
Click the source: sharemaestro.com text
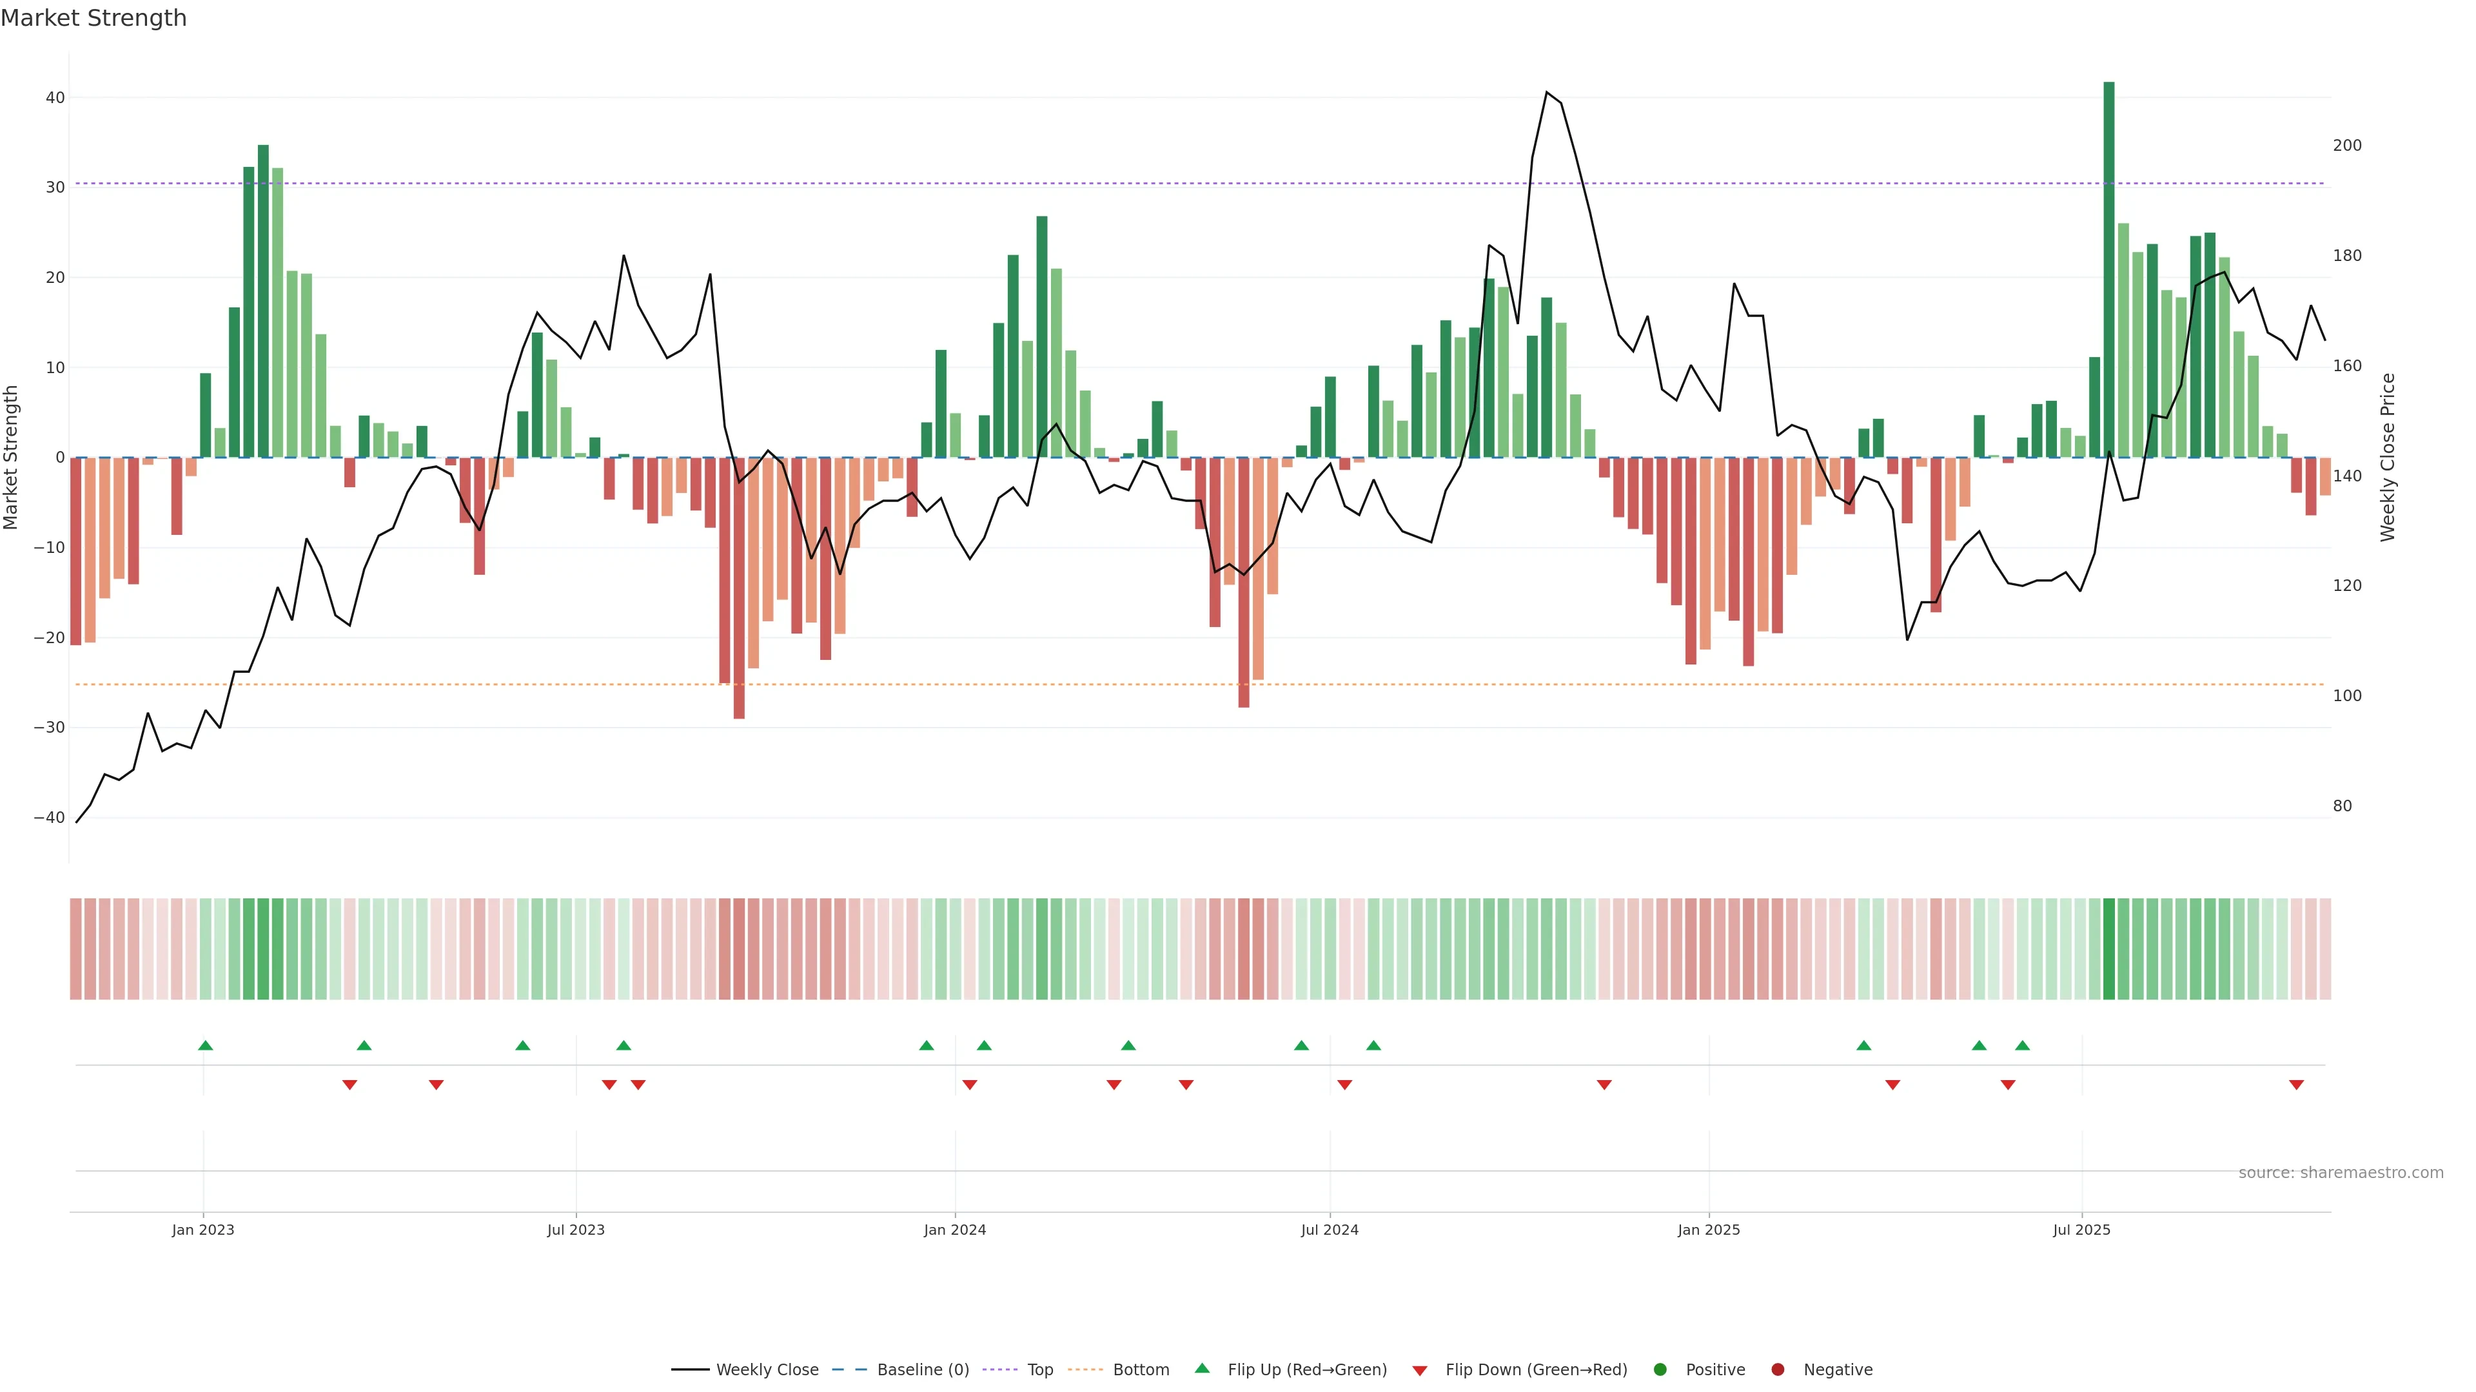click(2341, 1173)
